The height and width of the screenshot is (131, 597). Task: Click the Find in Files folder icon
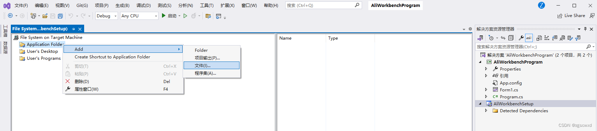click(208, 16)
